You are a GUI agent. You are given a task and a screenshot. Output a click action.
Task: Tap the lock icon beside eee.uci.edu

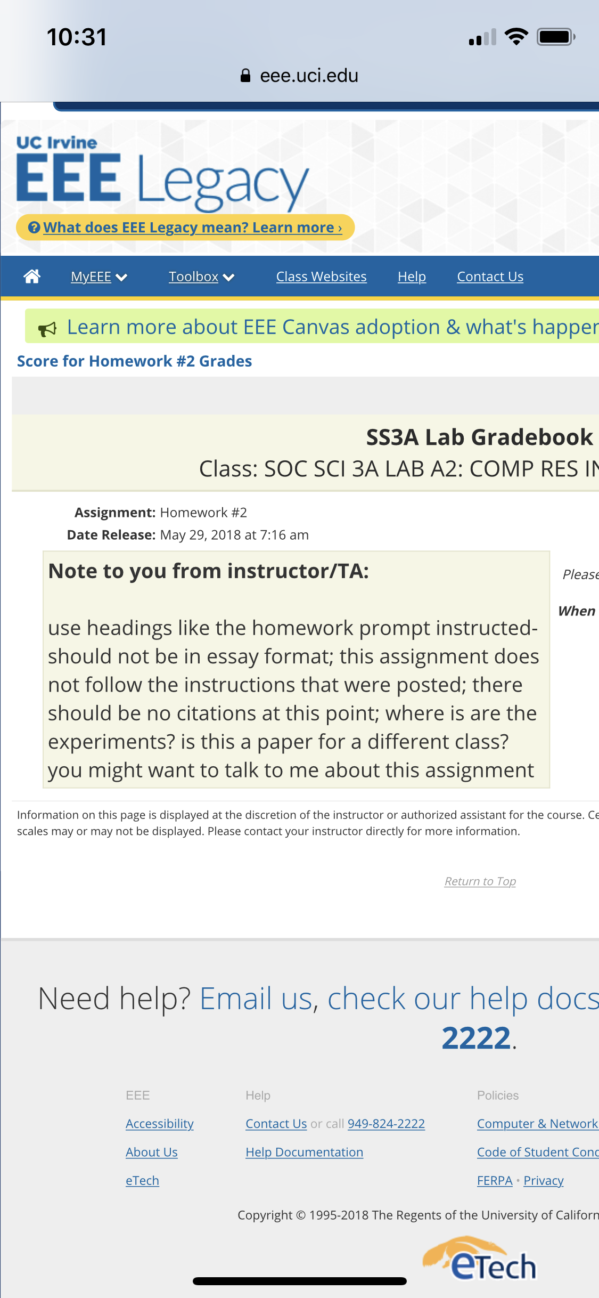pyautogui.click(x=245, y=76)
